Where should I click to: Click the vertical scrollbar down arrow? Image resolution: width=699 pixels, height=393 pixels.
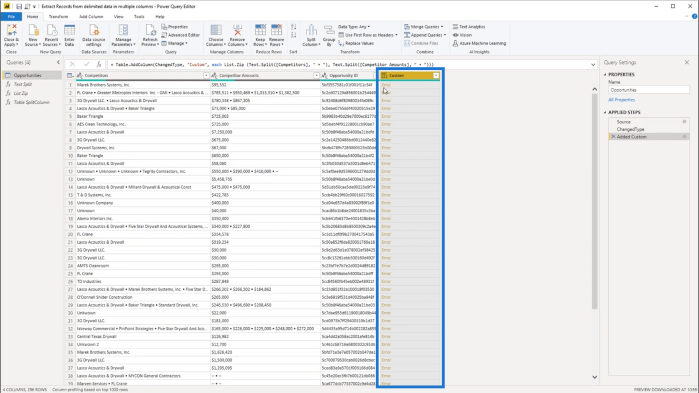click(595, 377)
